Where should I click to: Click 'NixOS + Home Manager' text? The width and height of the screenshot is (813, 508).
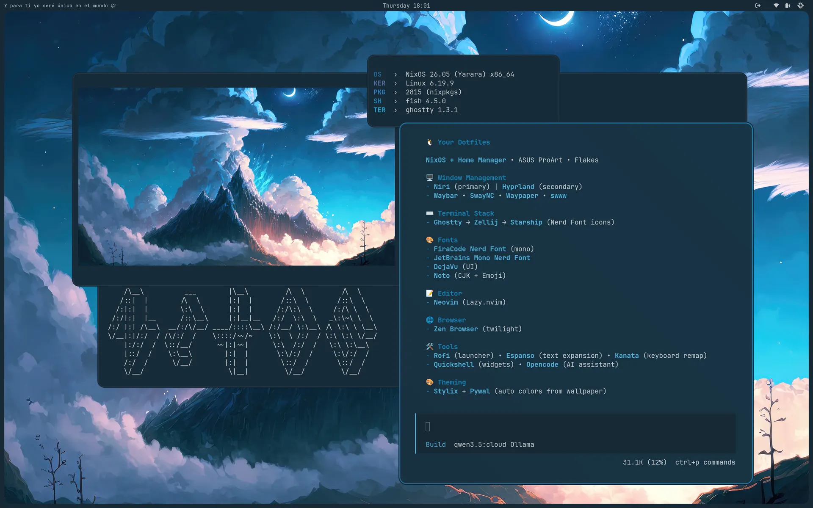[x=466, y=160]
